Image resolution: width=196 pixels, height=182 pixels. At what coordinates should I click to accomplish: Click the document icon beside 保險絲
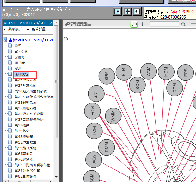pyautogui.click(x=10, y=57)
